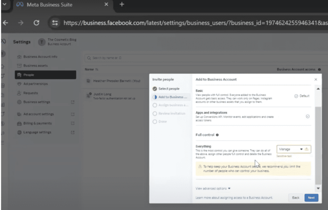Click the Business settings external link icon

coord(72,102)
